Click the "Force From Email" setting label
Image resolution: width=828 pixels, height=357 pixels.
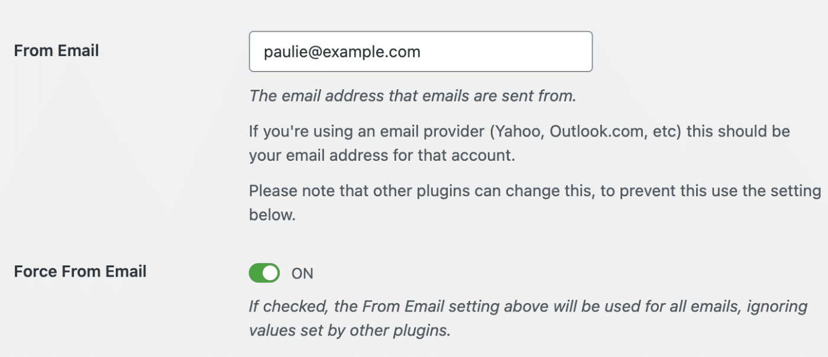[80, 272]
